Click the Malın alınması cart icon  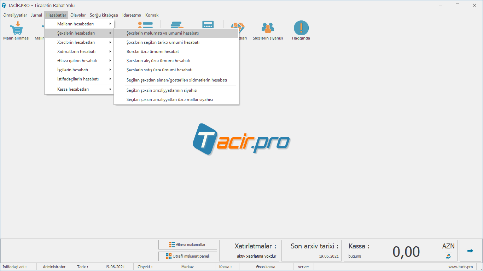point(16,28)
